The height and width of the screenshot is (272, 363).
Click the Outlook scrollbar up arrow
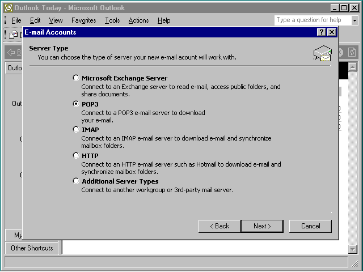point(352,67)
